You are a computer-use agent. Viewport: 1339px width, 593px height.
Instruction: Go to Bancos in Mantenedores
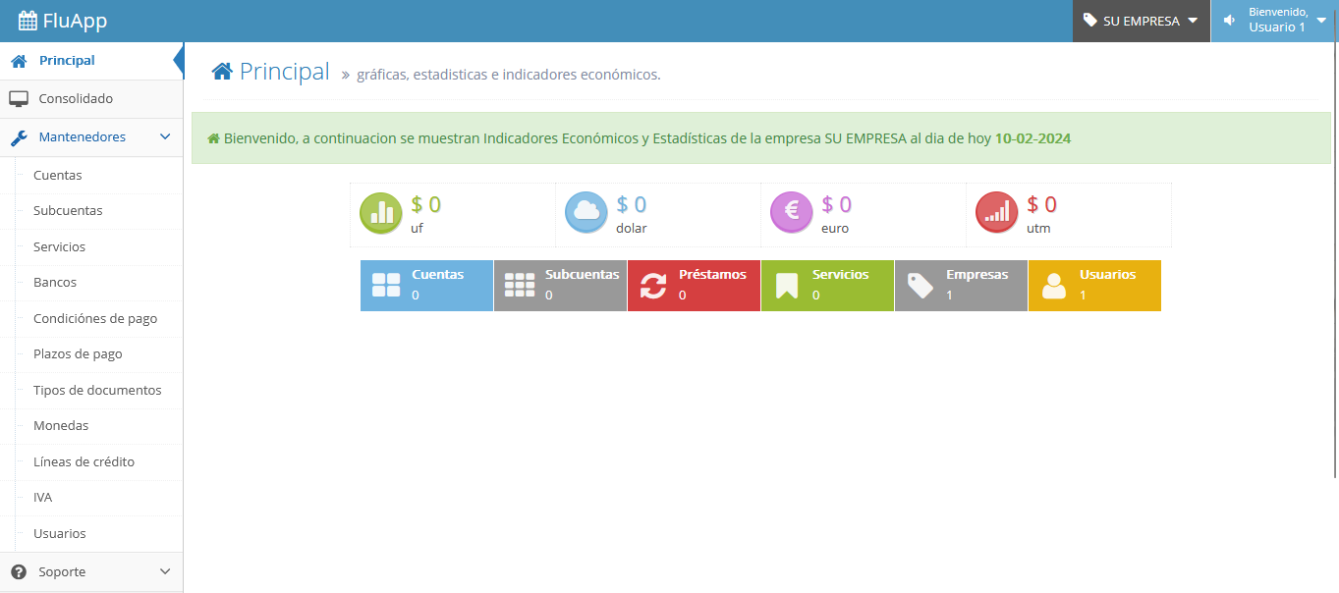click(55, 283)
